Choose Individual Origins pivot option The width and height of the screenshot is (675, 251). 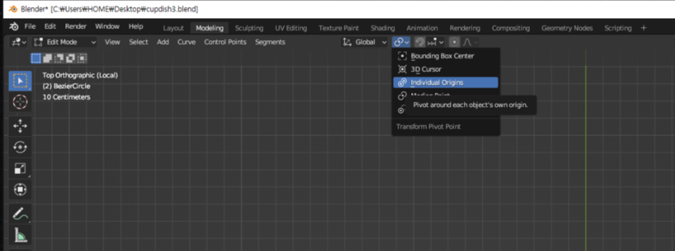point(446,83)
